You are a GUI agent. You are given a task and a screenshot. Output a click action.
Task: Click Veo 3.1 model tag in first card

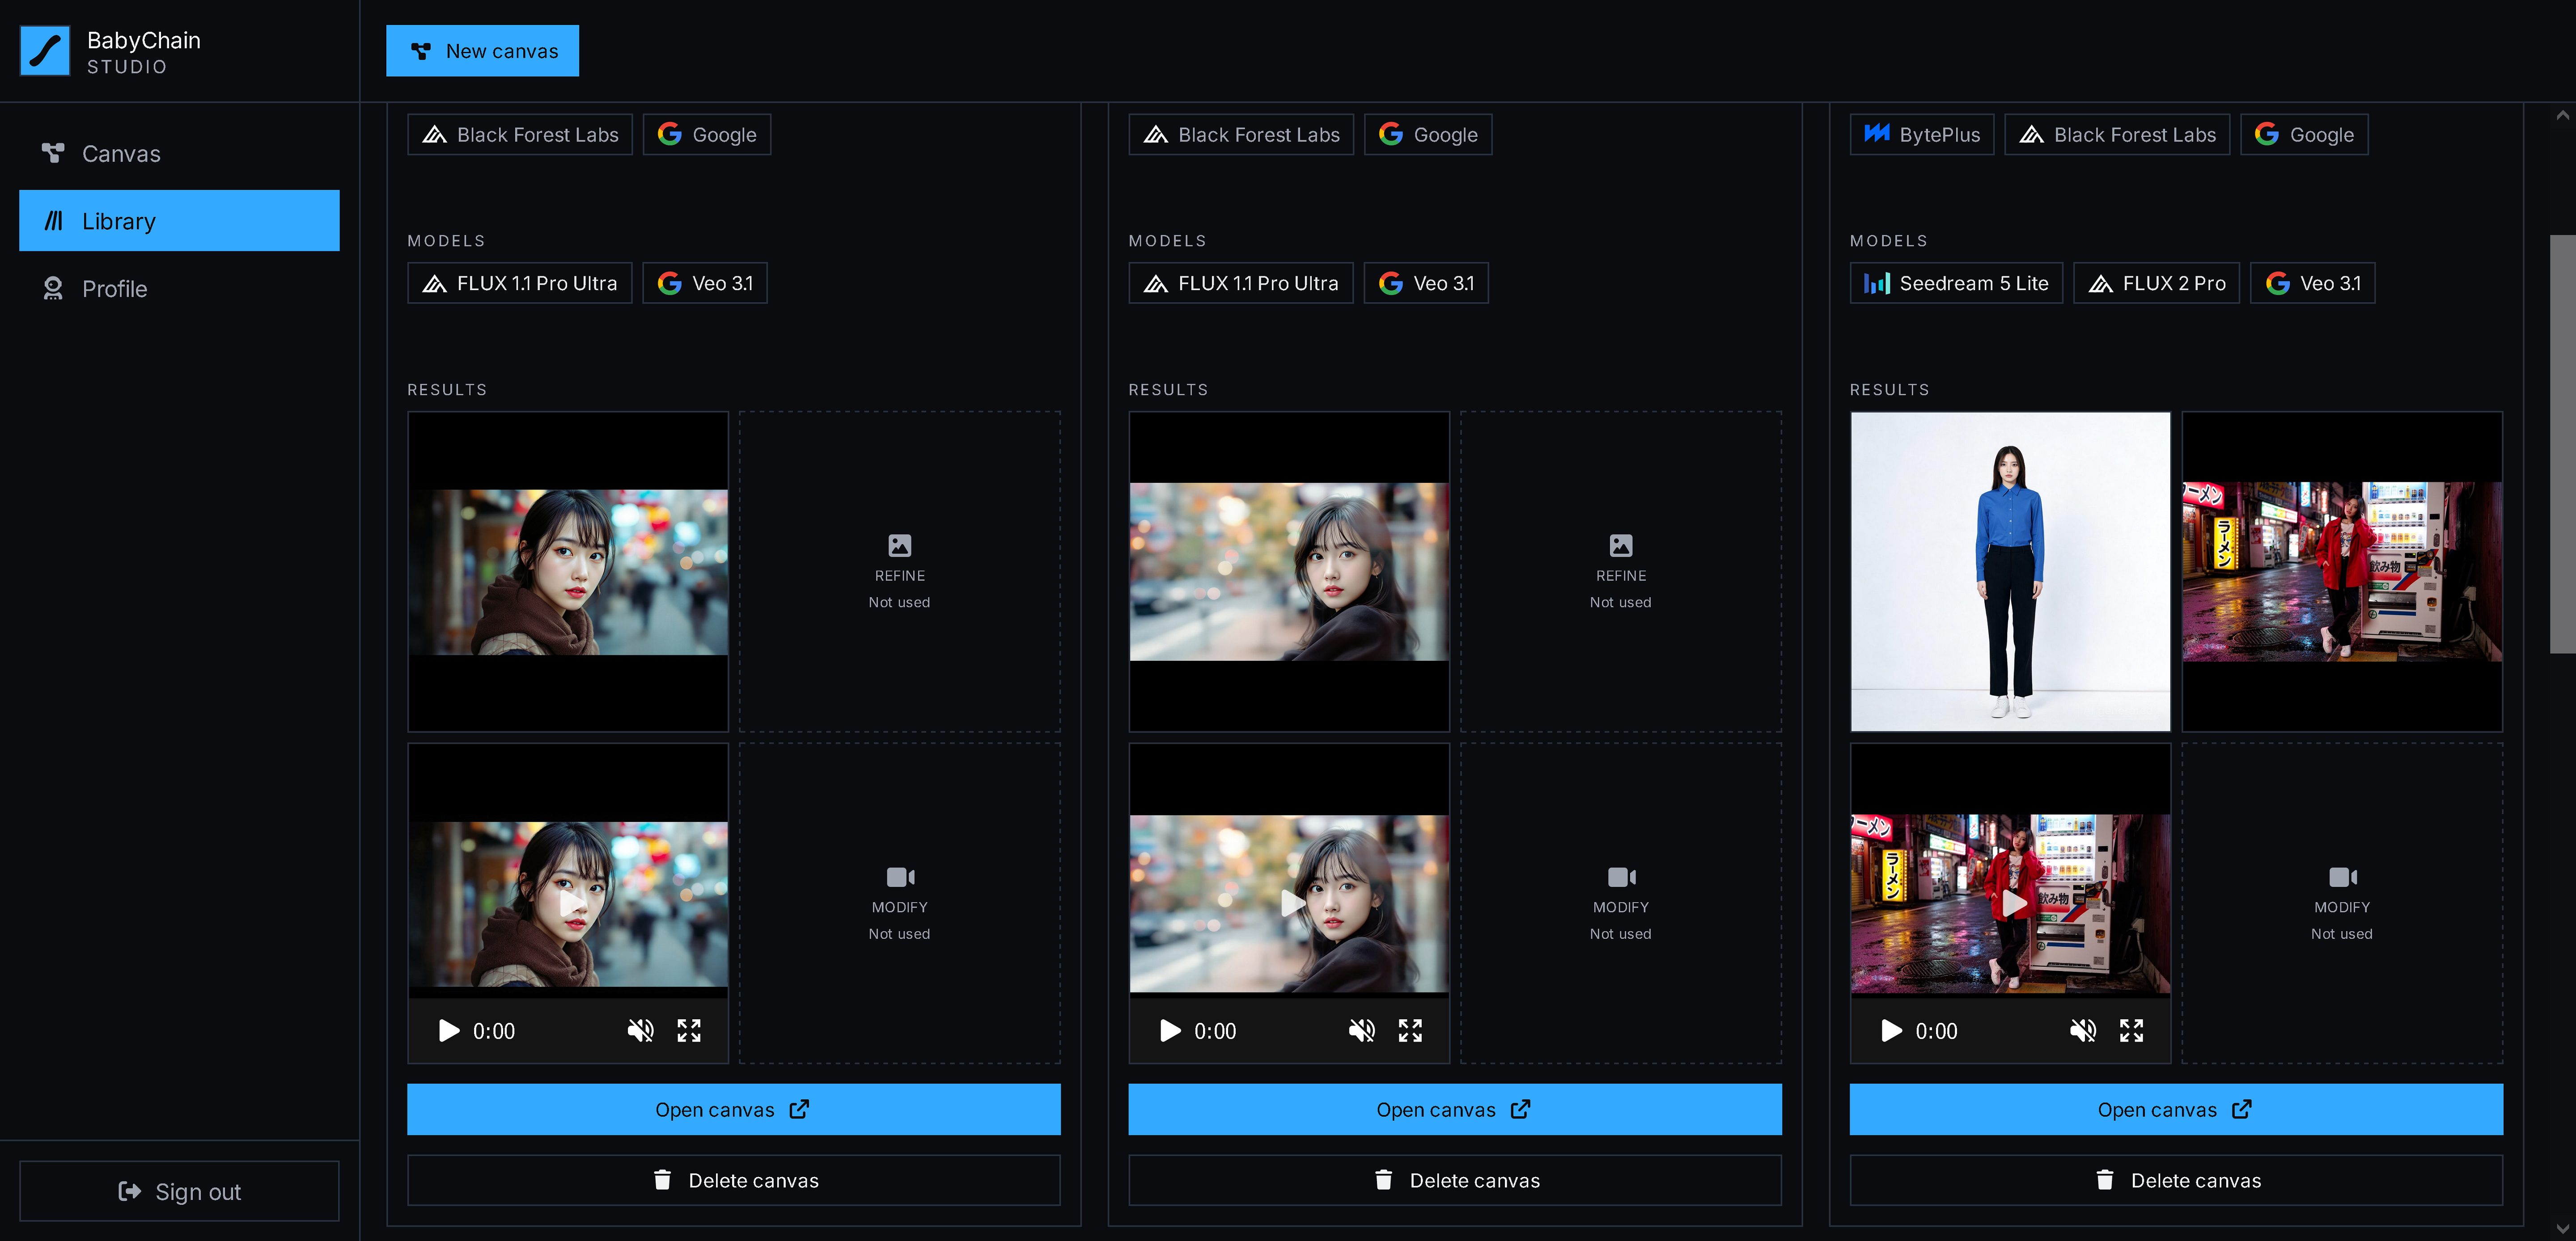(x=704, y=283)
